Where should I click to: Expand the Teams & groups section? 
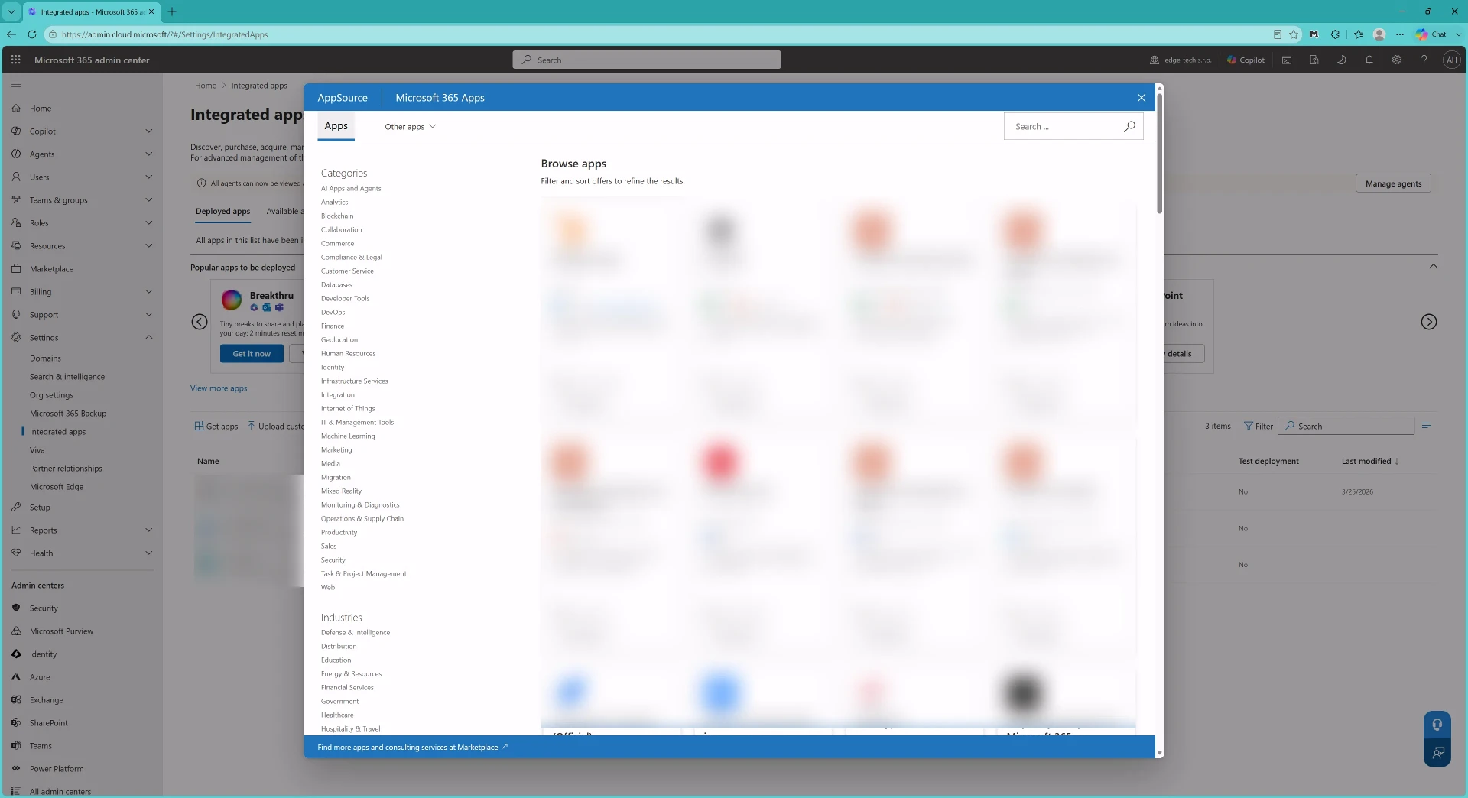click(x=148, y=200)
